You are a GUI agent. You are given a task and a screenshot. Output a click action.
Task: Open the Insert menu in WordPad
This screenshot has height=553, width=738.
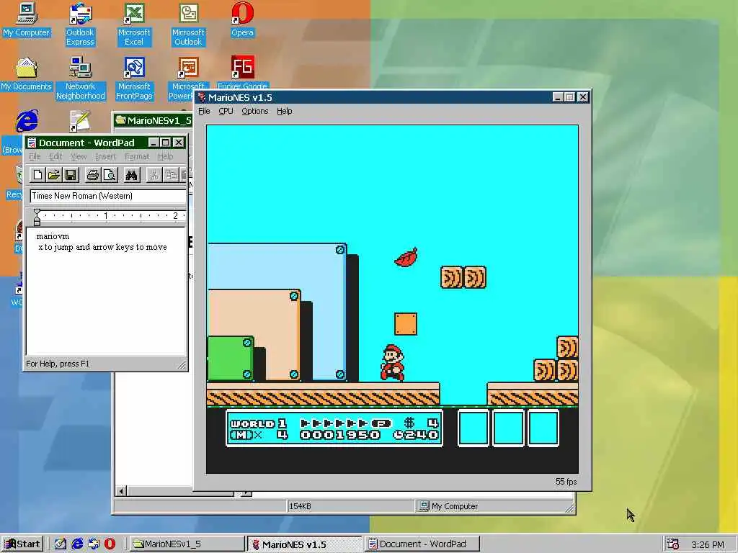pos(105,156)
